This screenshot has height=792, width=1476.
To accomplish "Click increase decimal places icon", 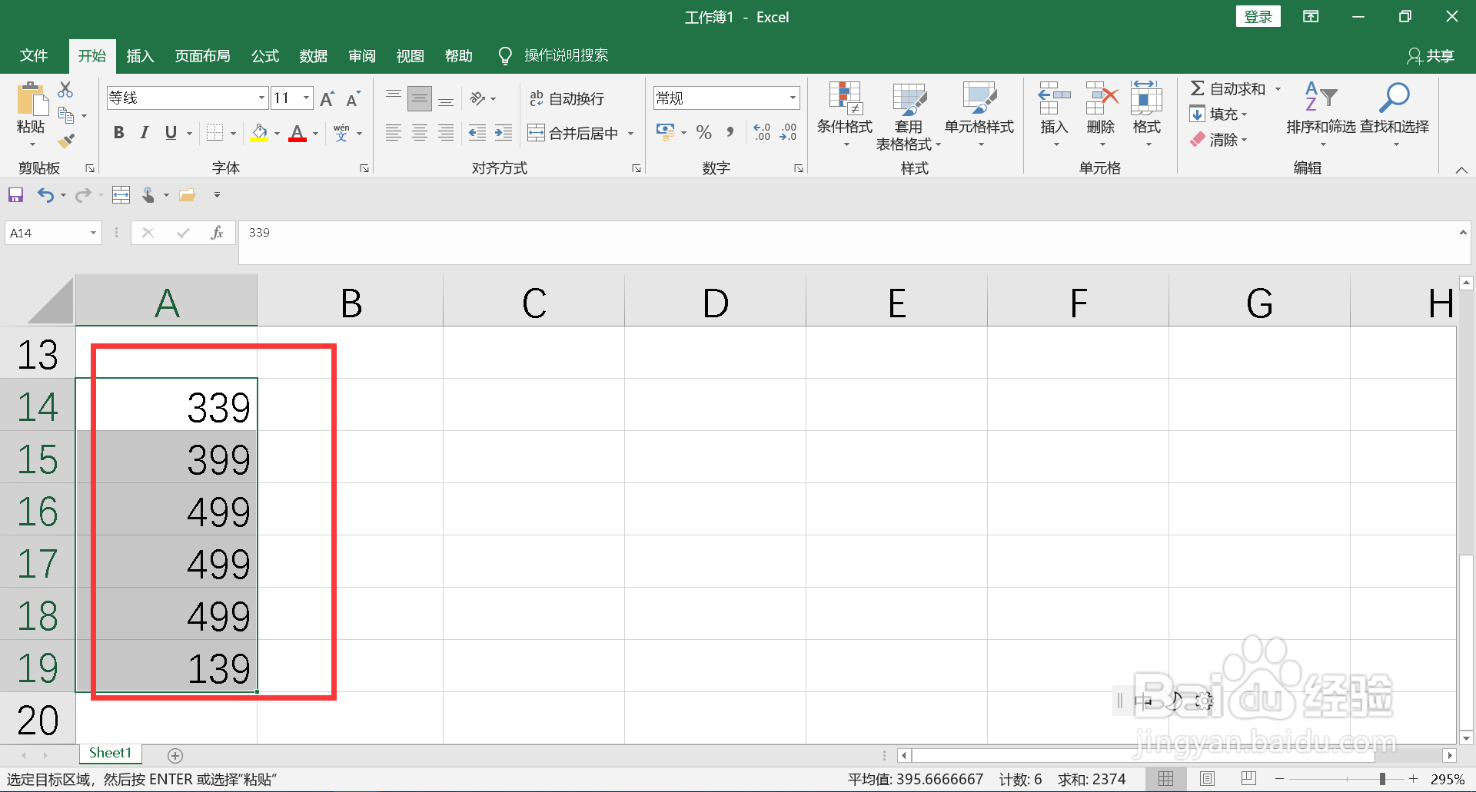I will (x=762, y=132).
